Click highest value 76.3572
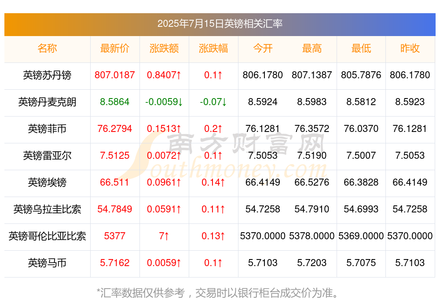Image resolution: width=440 pixels, height=307 pixels. click(x=312, y=129)
